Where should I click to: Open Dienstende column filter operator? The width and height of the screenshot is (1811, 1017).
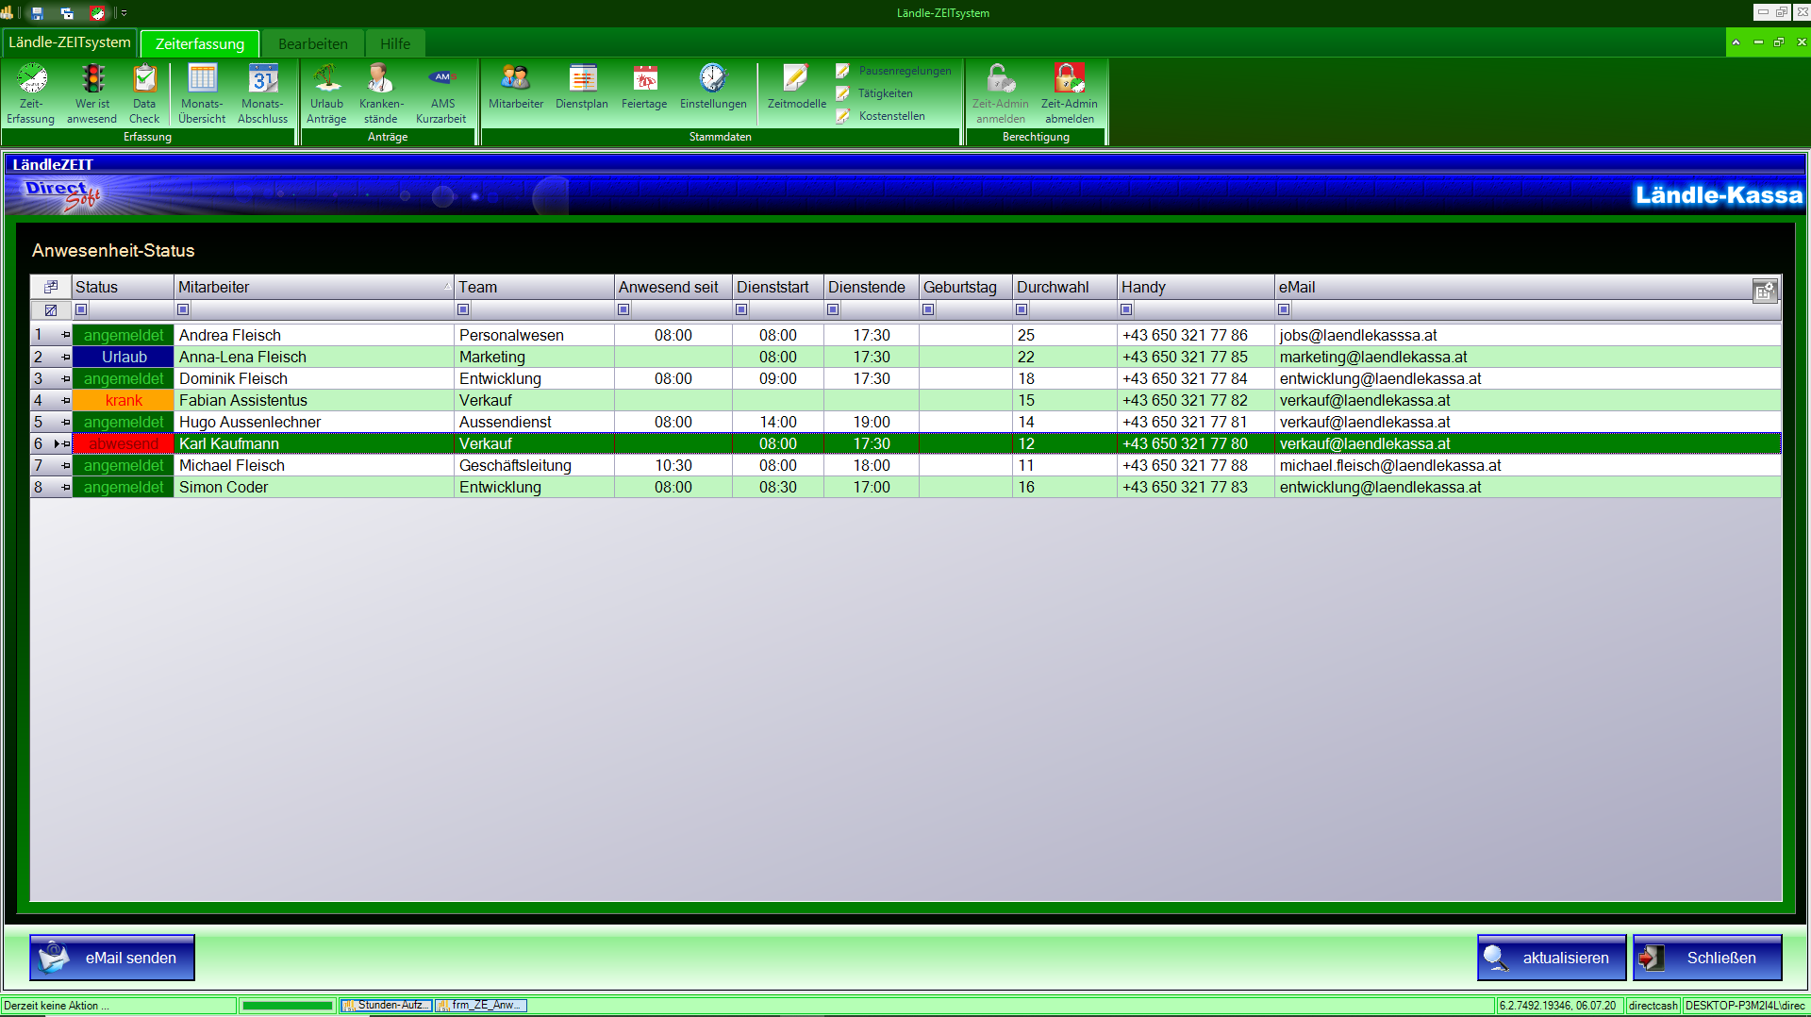click(833, 309)
